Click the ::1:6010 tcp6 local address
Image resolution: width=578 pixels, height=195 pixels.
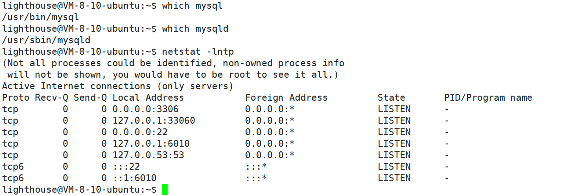click(134, 178)
